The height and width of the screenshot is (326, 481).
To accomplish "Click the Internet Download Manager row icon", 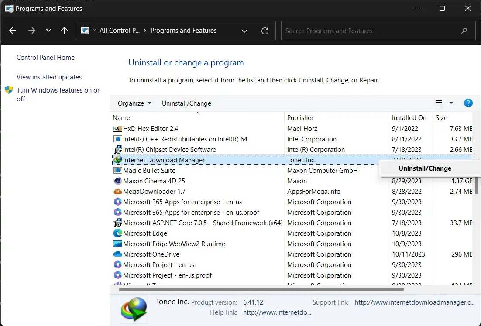I will [x=118, y=160].
